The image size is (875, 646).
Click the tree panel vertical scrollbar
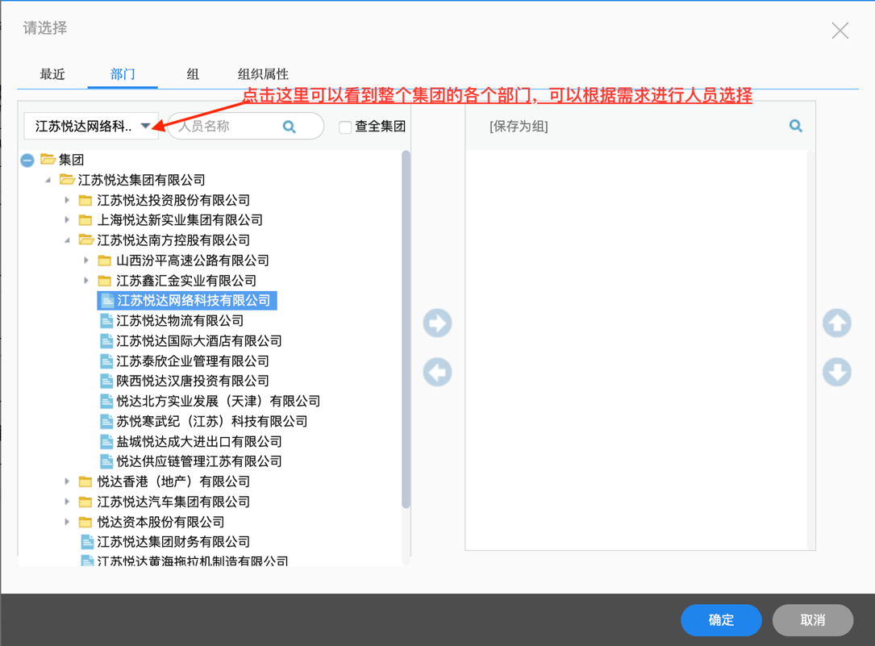[x=406, y=323]
